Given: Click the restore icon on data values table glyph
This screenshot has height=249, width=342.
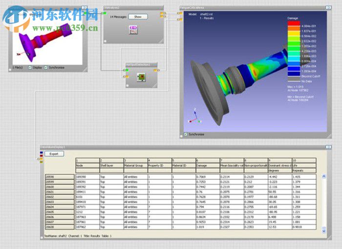Looking at the screenshot, I should [x=328, y=147].
